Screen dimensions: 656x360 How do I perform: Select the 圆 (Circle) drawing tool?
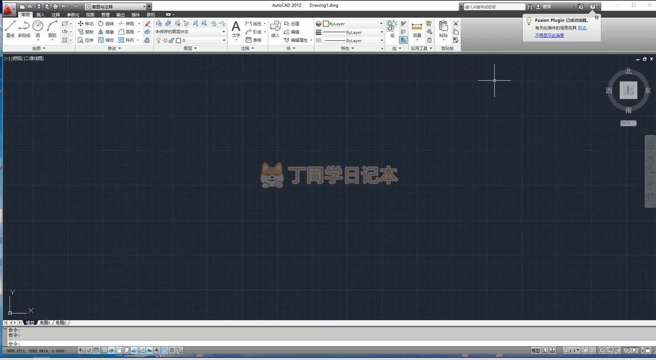tap(38, 28)
